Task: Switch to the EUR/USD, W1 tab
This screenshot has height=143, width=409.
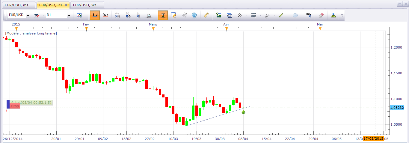Action: click(87, 5)
